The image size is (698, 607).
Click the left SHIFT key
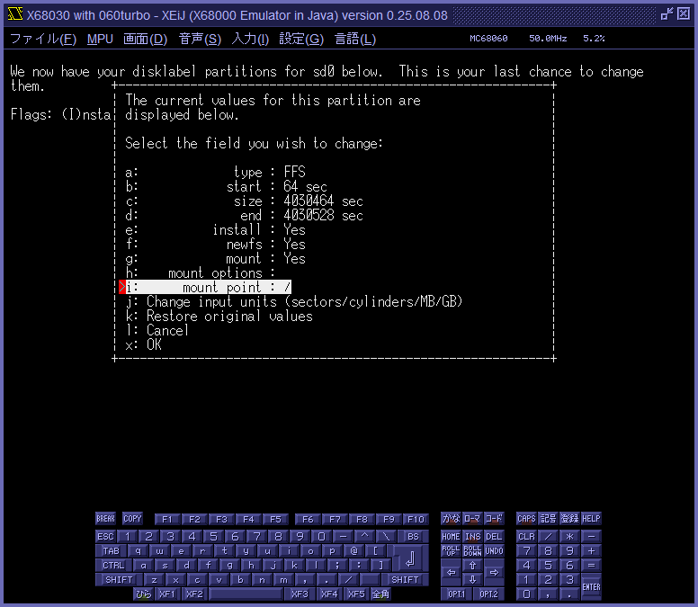tap(119, 579)
